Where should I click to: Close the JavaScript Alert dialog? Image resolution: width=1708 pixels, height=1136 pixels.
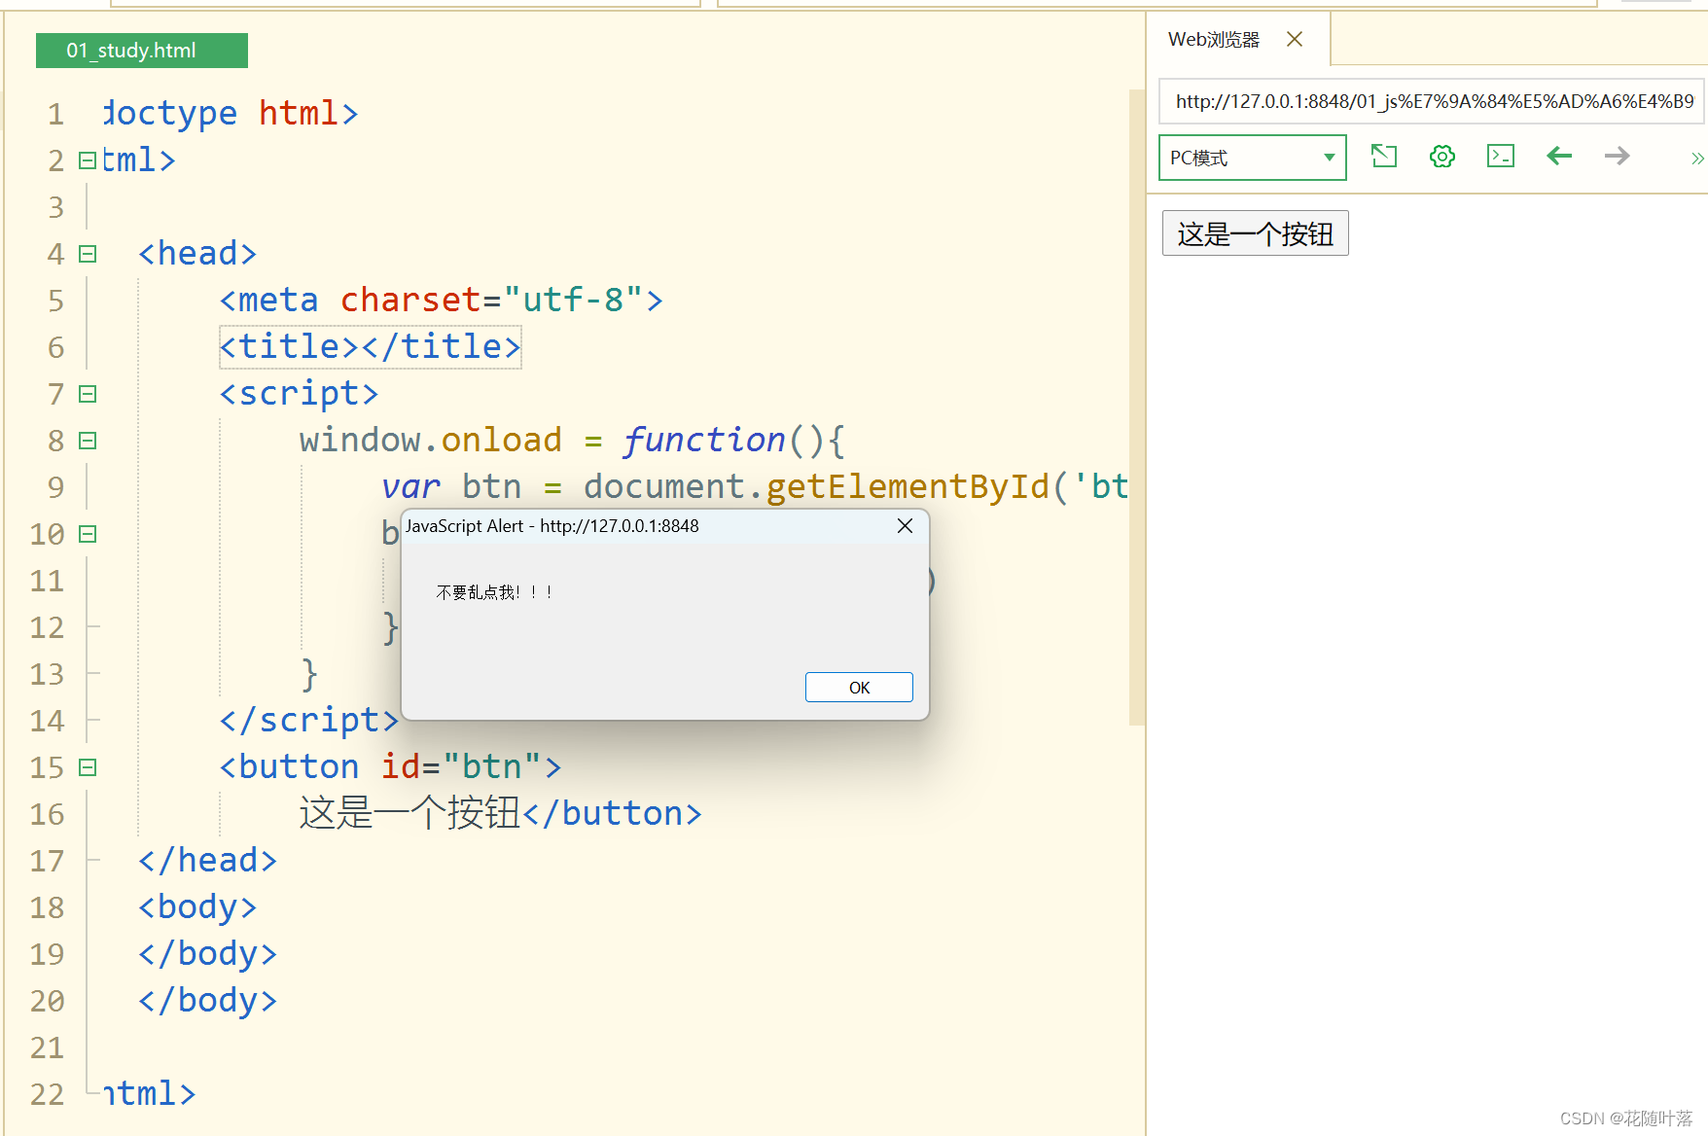[905, 526]
